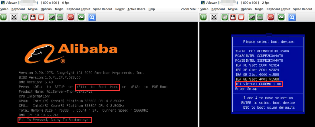Open the Video menu in left JViewer
This screenshot has width=315, height=127.
pos(4,9)
